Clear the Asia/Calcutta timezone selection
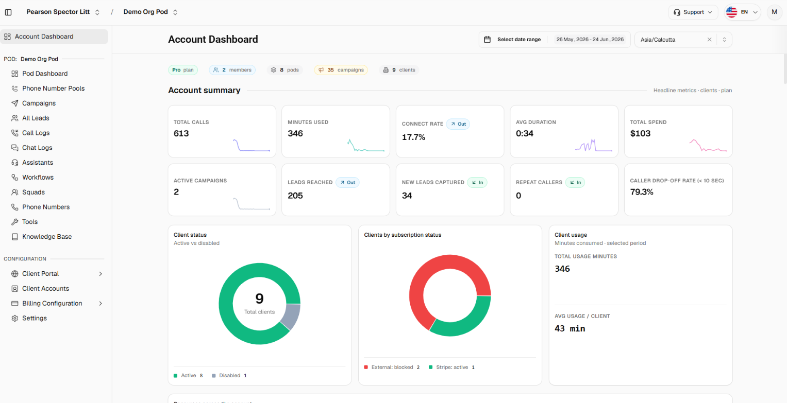The width and height of the screenshot is (787, 403). pos(709,40)
